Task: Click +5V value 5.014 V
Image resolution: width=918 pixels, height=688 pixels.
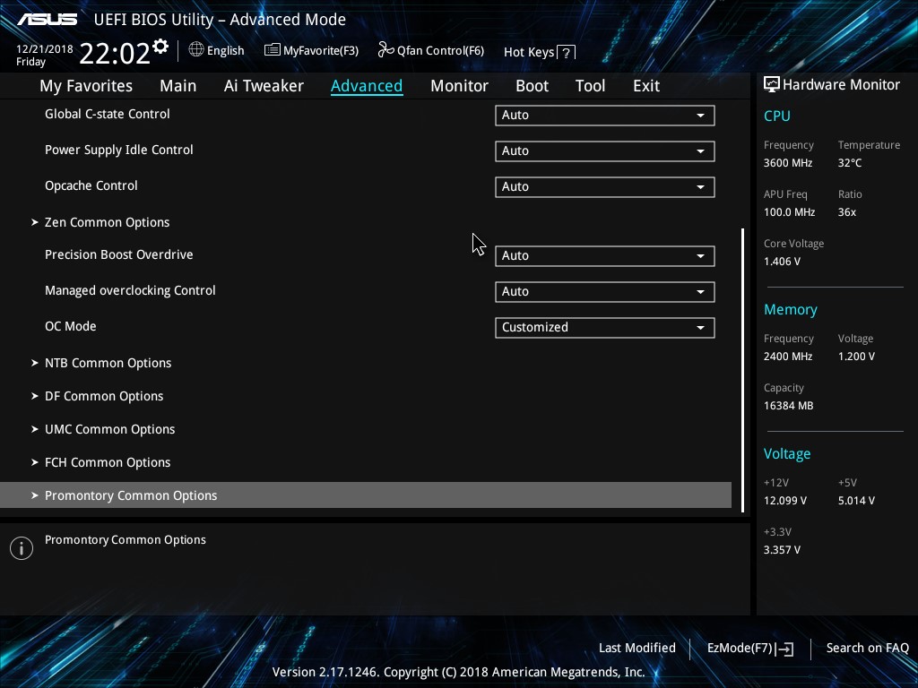Action: coord(856,501)
